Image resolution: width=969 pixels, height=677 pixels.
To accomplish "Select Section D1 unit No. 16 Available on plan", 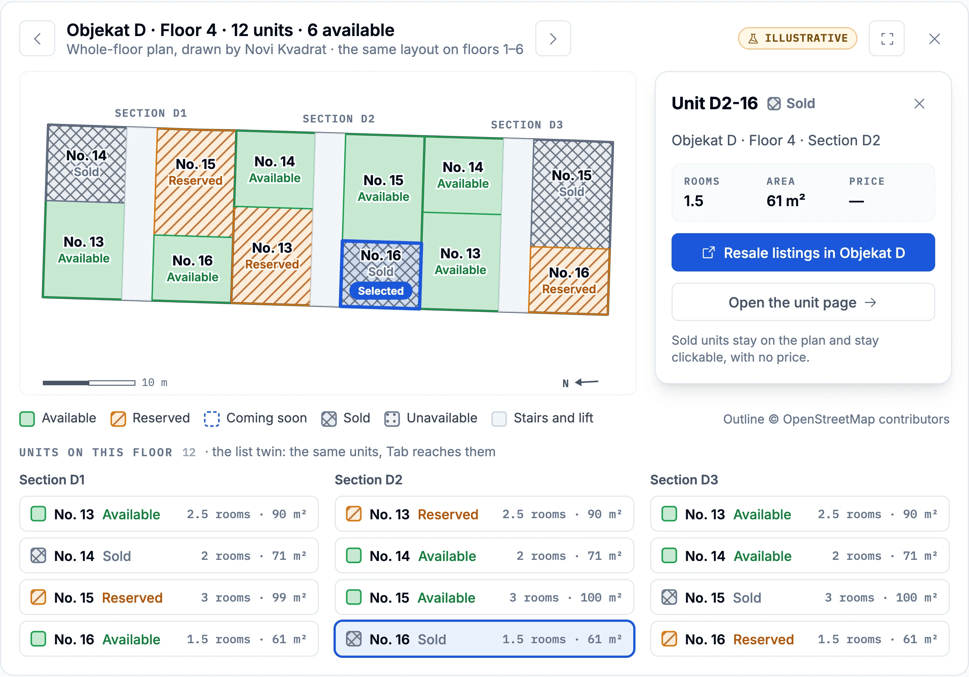I will pyautogui.click(x=192, y=268).
